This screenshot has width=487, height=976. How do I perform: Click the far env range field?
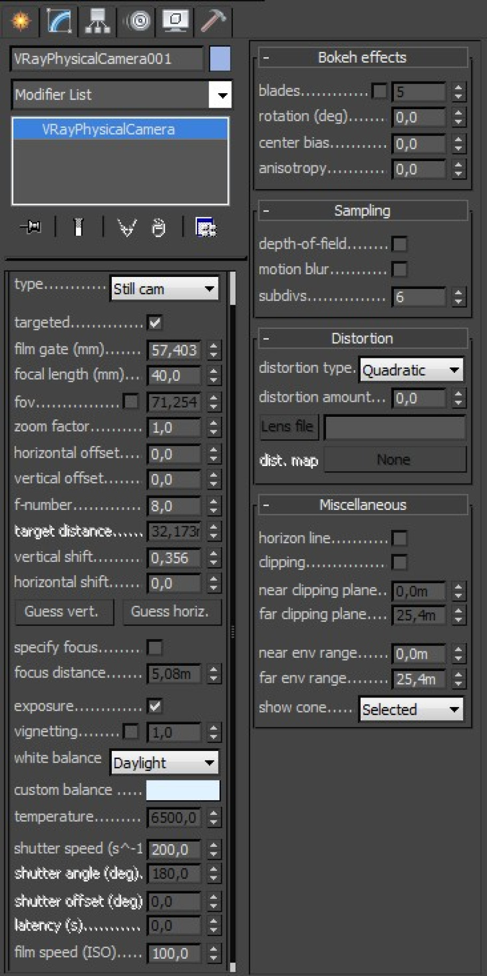(420, 679)
